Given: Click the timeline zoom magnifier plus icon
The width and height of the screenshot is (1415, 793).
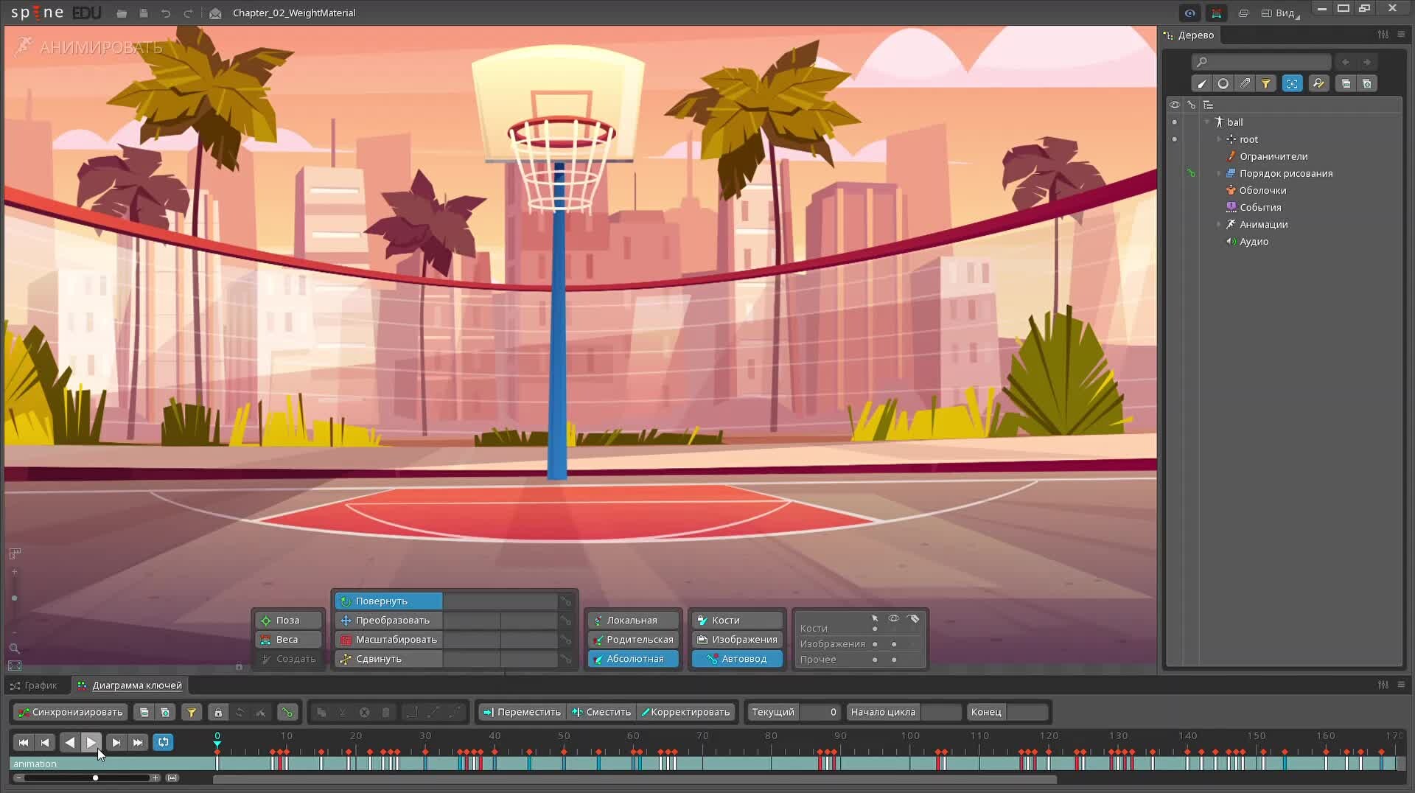Looking at the screenshot, I should 156,778.
